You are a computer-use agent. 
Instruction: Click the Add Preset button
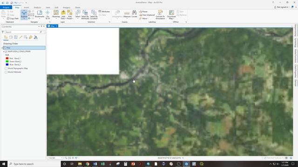coord(70,14)
